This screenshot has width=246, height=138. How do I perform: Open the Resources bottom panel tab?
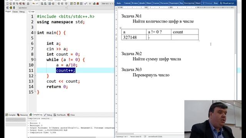[22, 115]
